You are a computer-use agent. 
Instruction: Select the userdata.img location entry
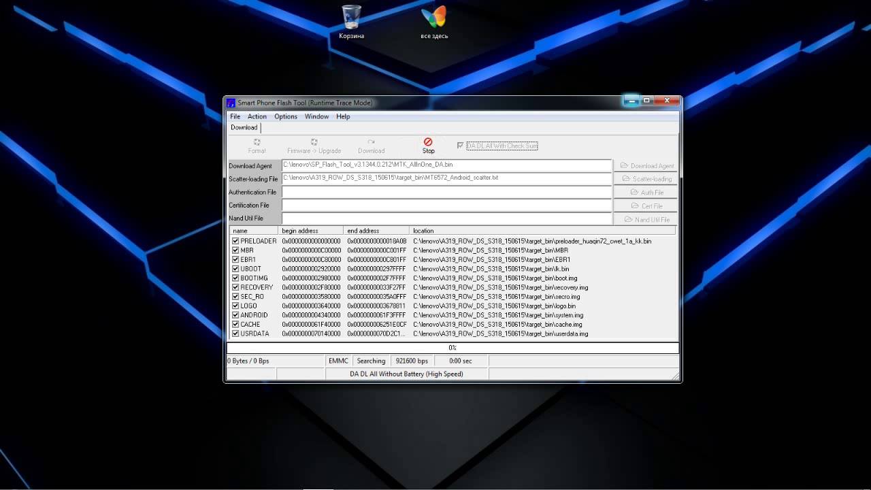(x=501, y=333)
